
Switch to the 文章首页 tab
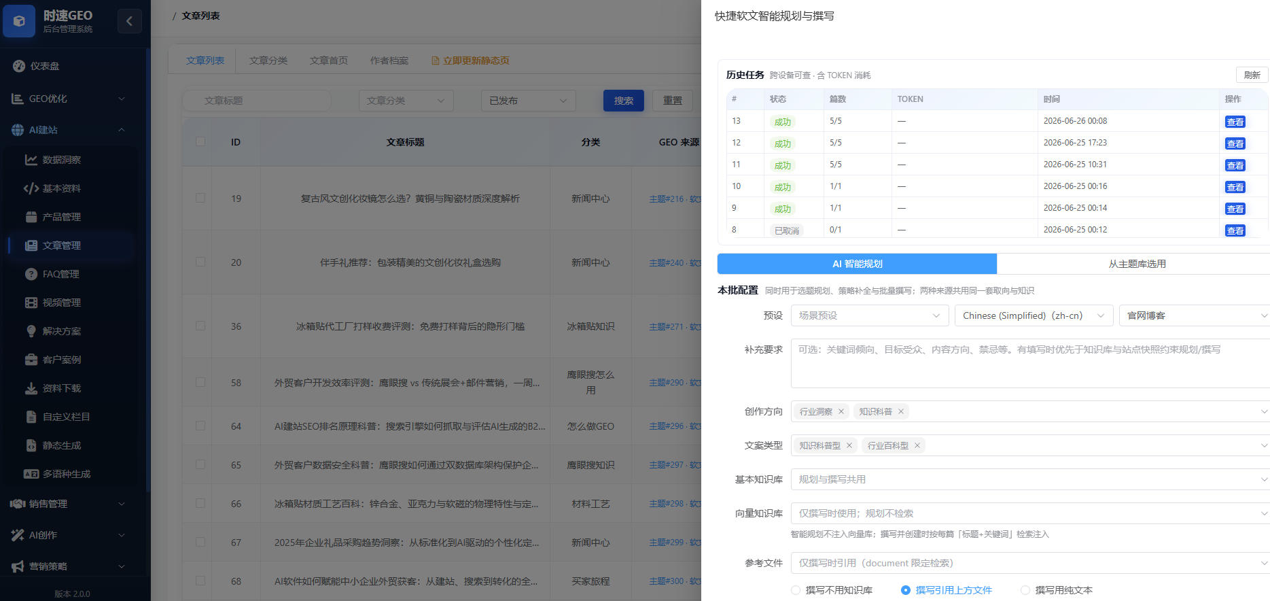point(329,61)
